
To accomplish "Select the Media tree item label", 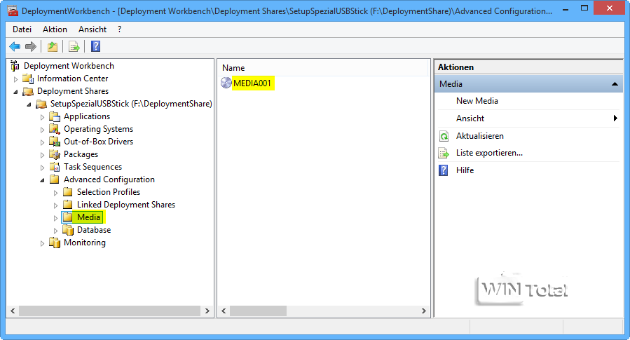I will 88,217.
